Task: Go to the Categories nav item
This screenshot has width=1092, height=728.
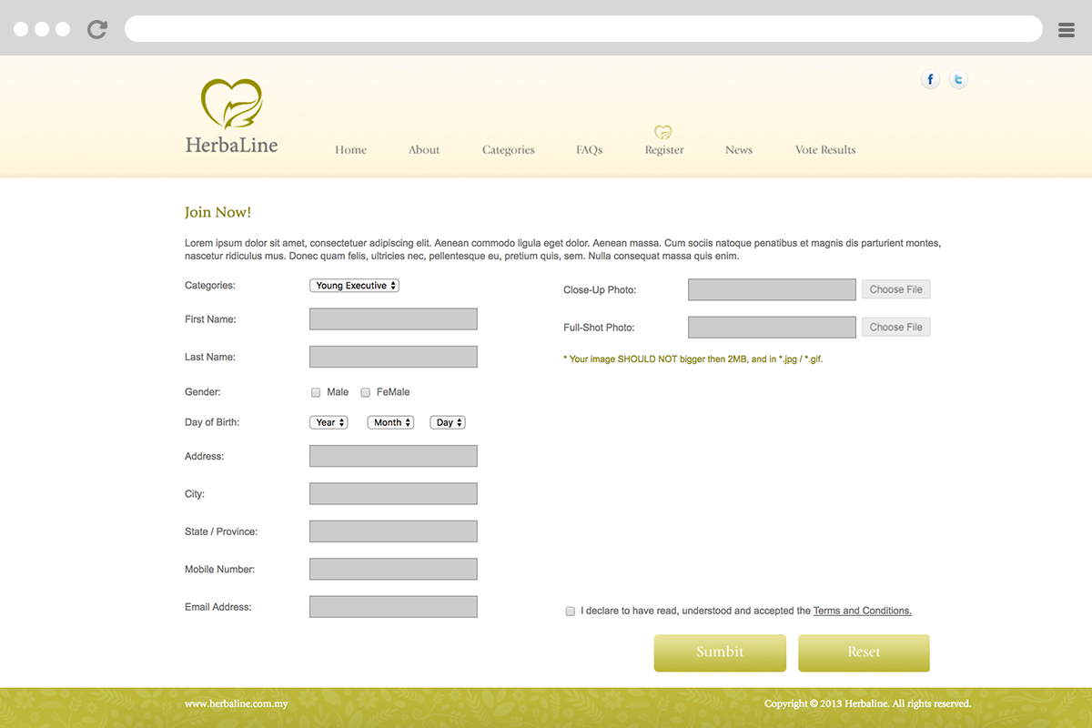Action: point(508,150)
